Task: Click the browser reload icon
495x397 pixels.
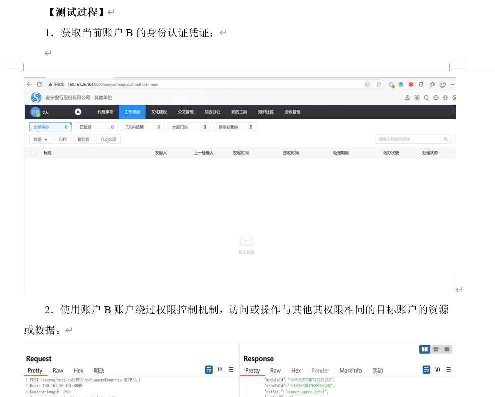Action: (x=39, y=84)
